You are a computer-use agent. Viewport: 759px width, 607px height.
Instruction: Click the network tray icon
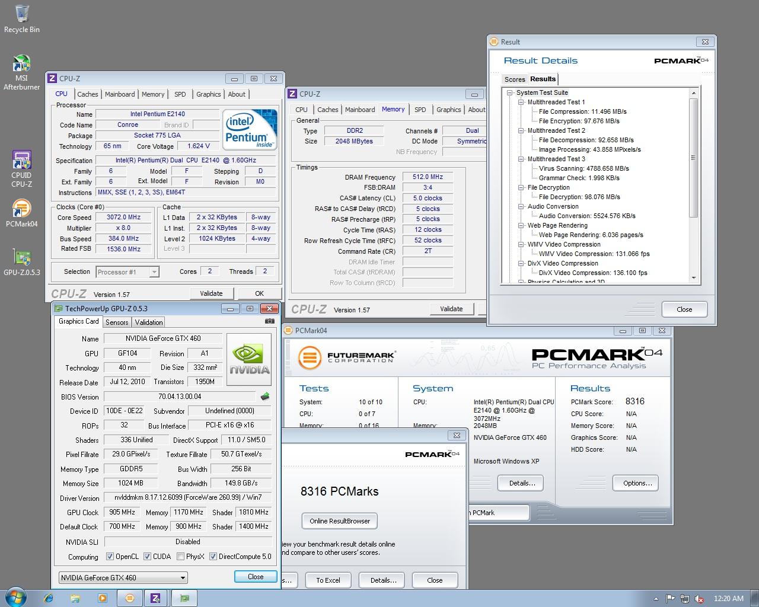click(685, 599)
